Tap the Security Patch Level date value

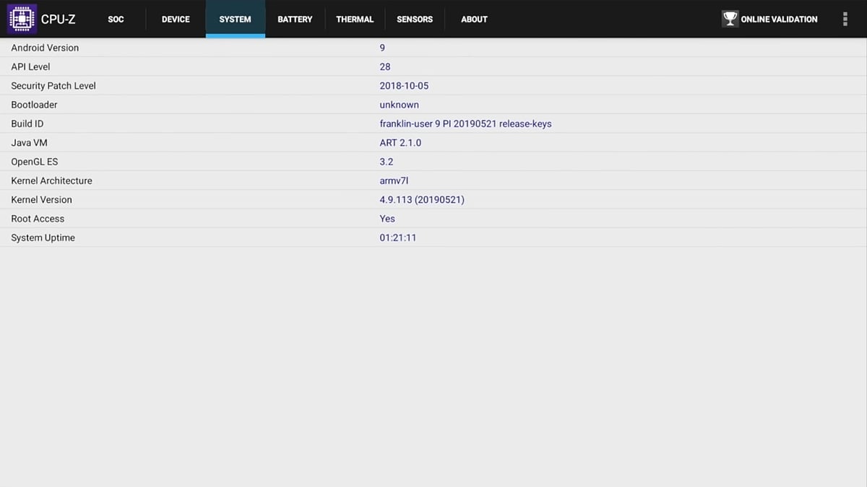pyautogui.click(x=404, y=86)
